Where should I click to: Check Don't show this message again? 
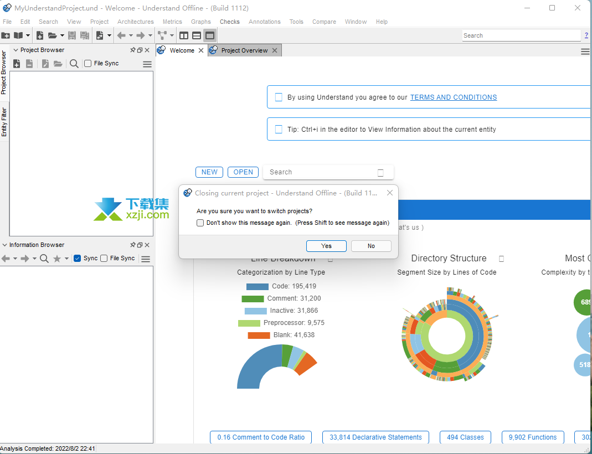tap(200, 223)
